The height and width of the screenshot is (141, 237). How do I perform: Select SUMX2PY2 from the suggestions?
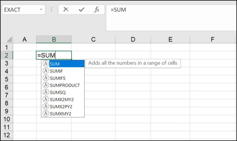click(63, 106)
